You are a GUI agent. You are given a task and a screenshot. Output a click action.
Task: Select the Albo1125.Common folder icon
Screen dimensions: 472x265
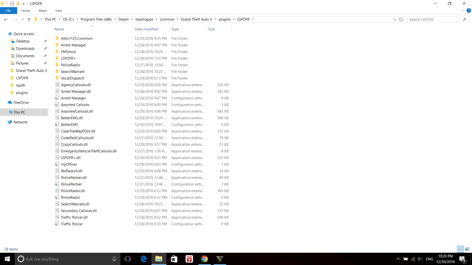click(57, 38)
